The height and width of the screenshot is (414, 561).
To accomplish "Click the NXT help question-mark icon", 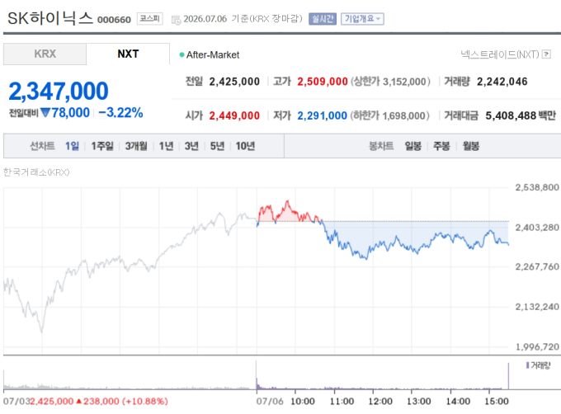I will [x=546, y=54].
